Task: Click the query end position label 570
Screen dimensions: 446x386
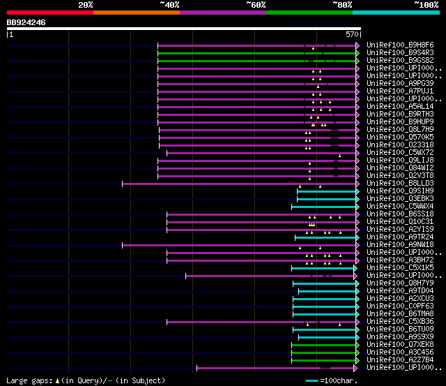Action: 352,34
